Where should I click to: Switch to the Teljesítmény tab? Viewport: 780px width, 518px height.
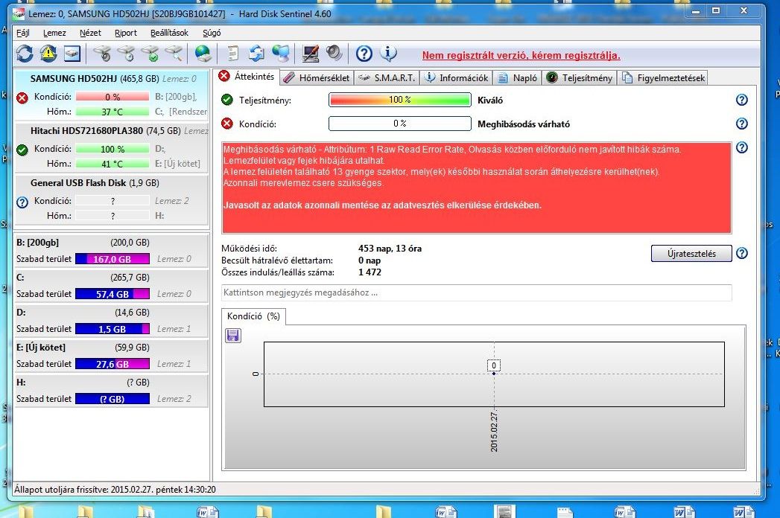coord(579,77)
